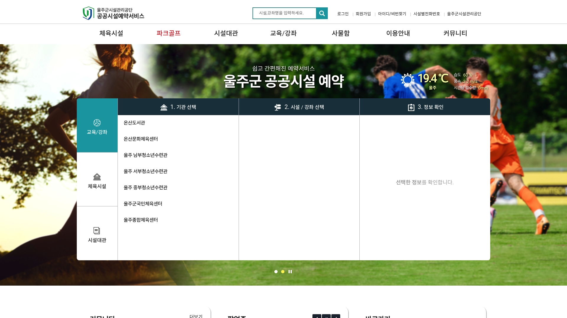Select the 체육시설 sidebar tab

click(97, 180)
